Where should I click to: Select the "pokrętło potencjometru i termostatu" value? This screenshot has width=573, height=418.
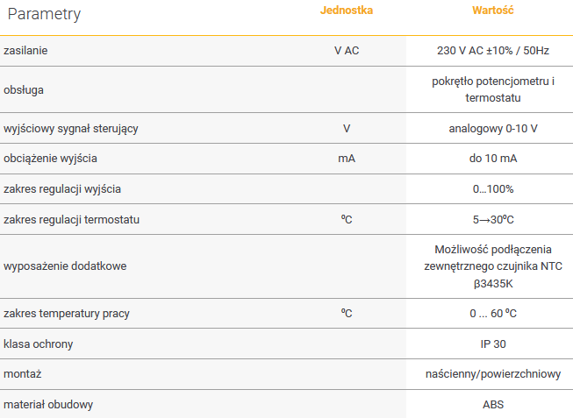pyautogui.click(x=492, y=89)
